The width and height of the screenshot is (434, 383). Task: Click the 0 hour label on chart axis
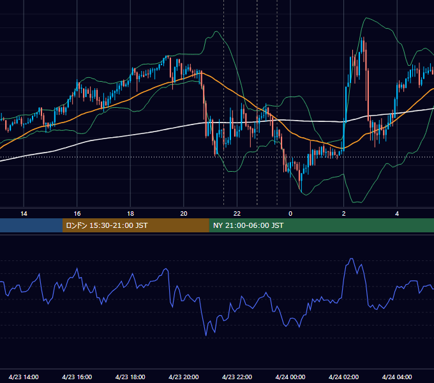[290, 214]
